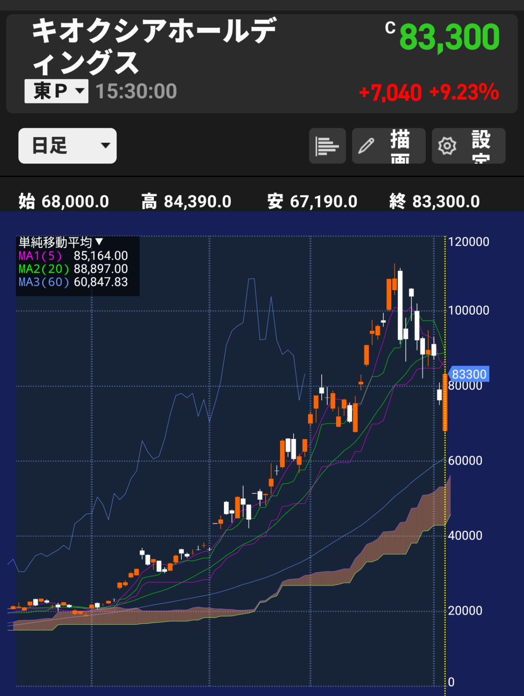The height and width of the screenshot is (696, 524).
Task: Click the 始 68,000.0 open value
Action: point(63,201)
